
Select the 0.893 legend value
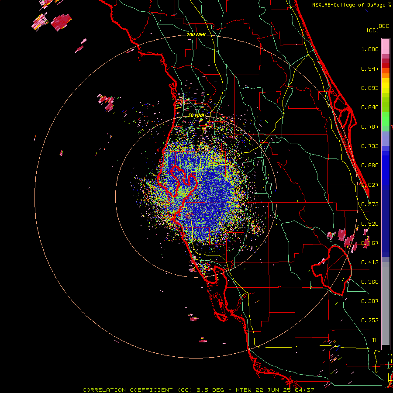click(x=370, y=88)
